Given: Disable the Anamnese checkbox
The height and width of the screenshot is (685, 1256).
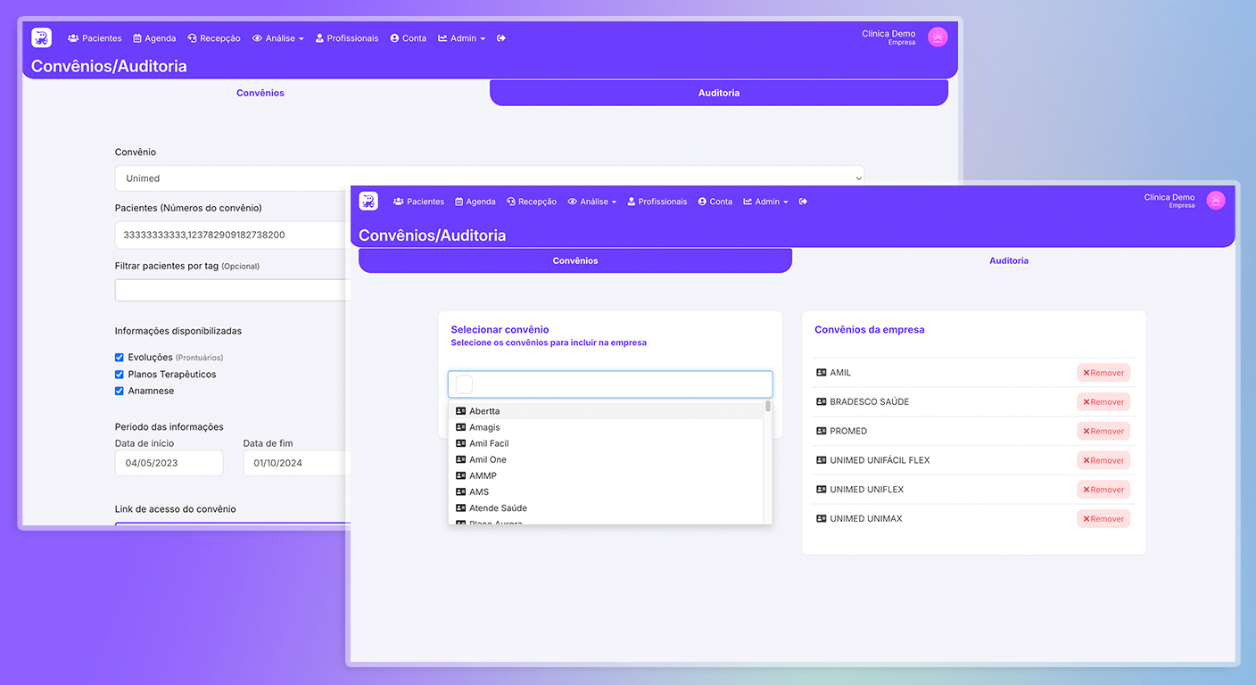Looking at the screenshot, I should (x=120, y=391).
